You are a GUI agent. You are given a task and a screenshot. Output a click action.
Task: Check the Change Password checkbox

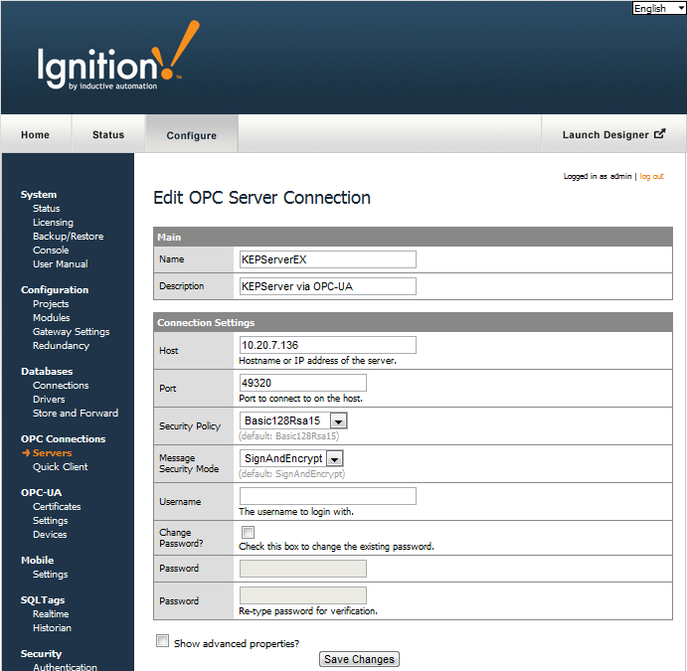point(248,532)
